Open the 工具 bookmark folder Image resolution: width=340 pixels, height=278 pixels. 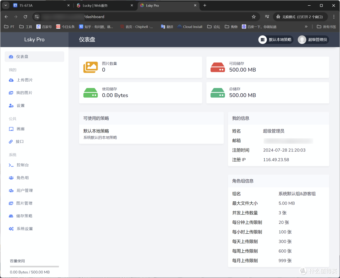(25, 27)
